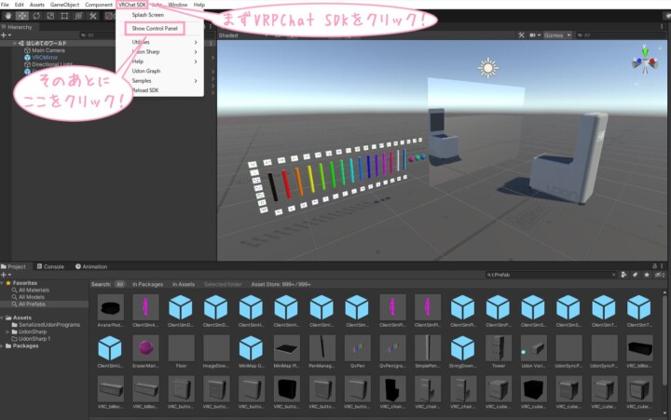Collapse the Favorites folder tree
Screen dimensions: 671x420
point(2,283)
